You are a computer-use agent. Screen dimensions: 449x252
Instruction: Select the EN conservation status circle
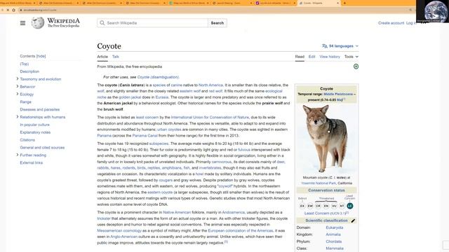pyautogui.click(x=326, y=206)
